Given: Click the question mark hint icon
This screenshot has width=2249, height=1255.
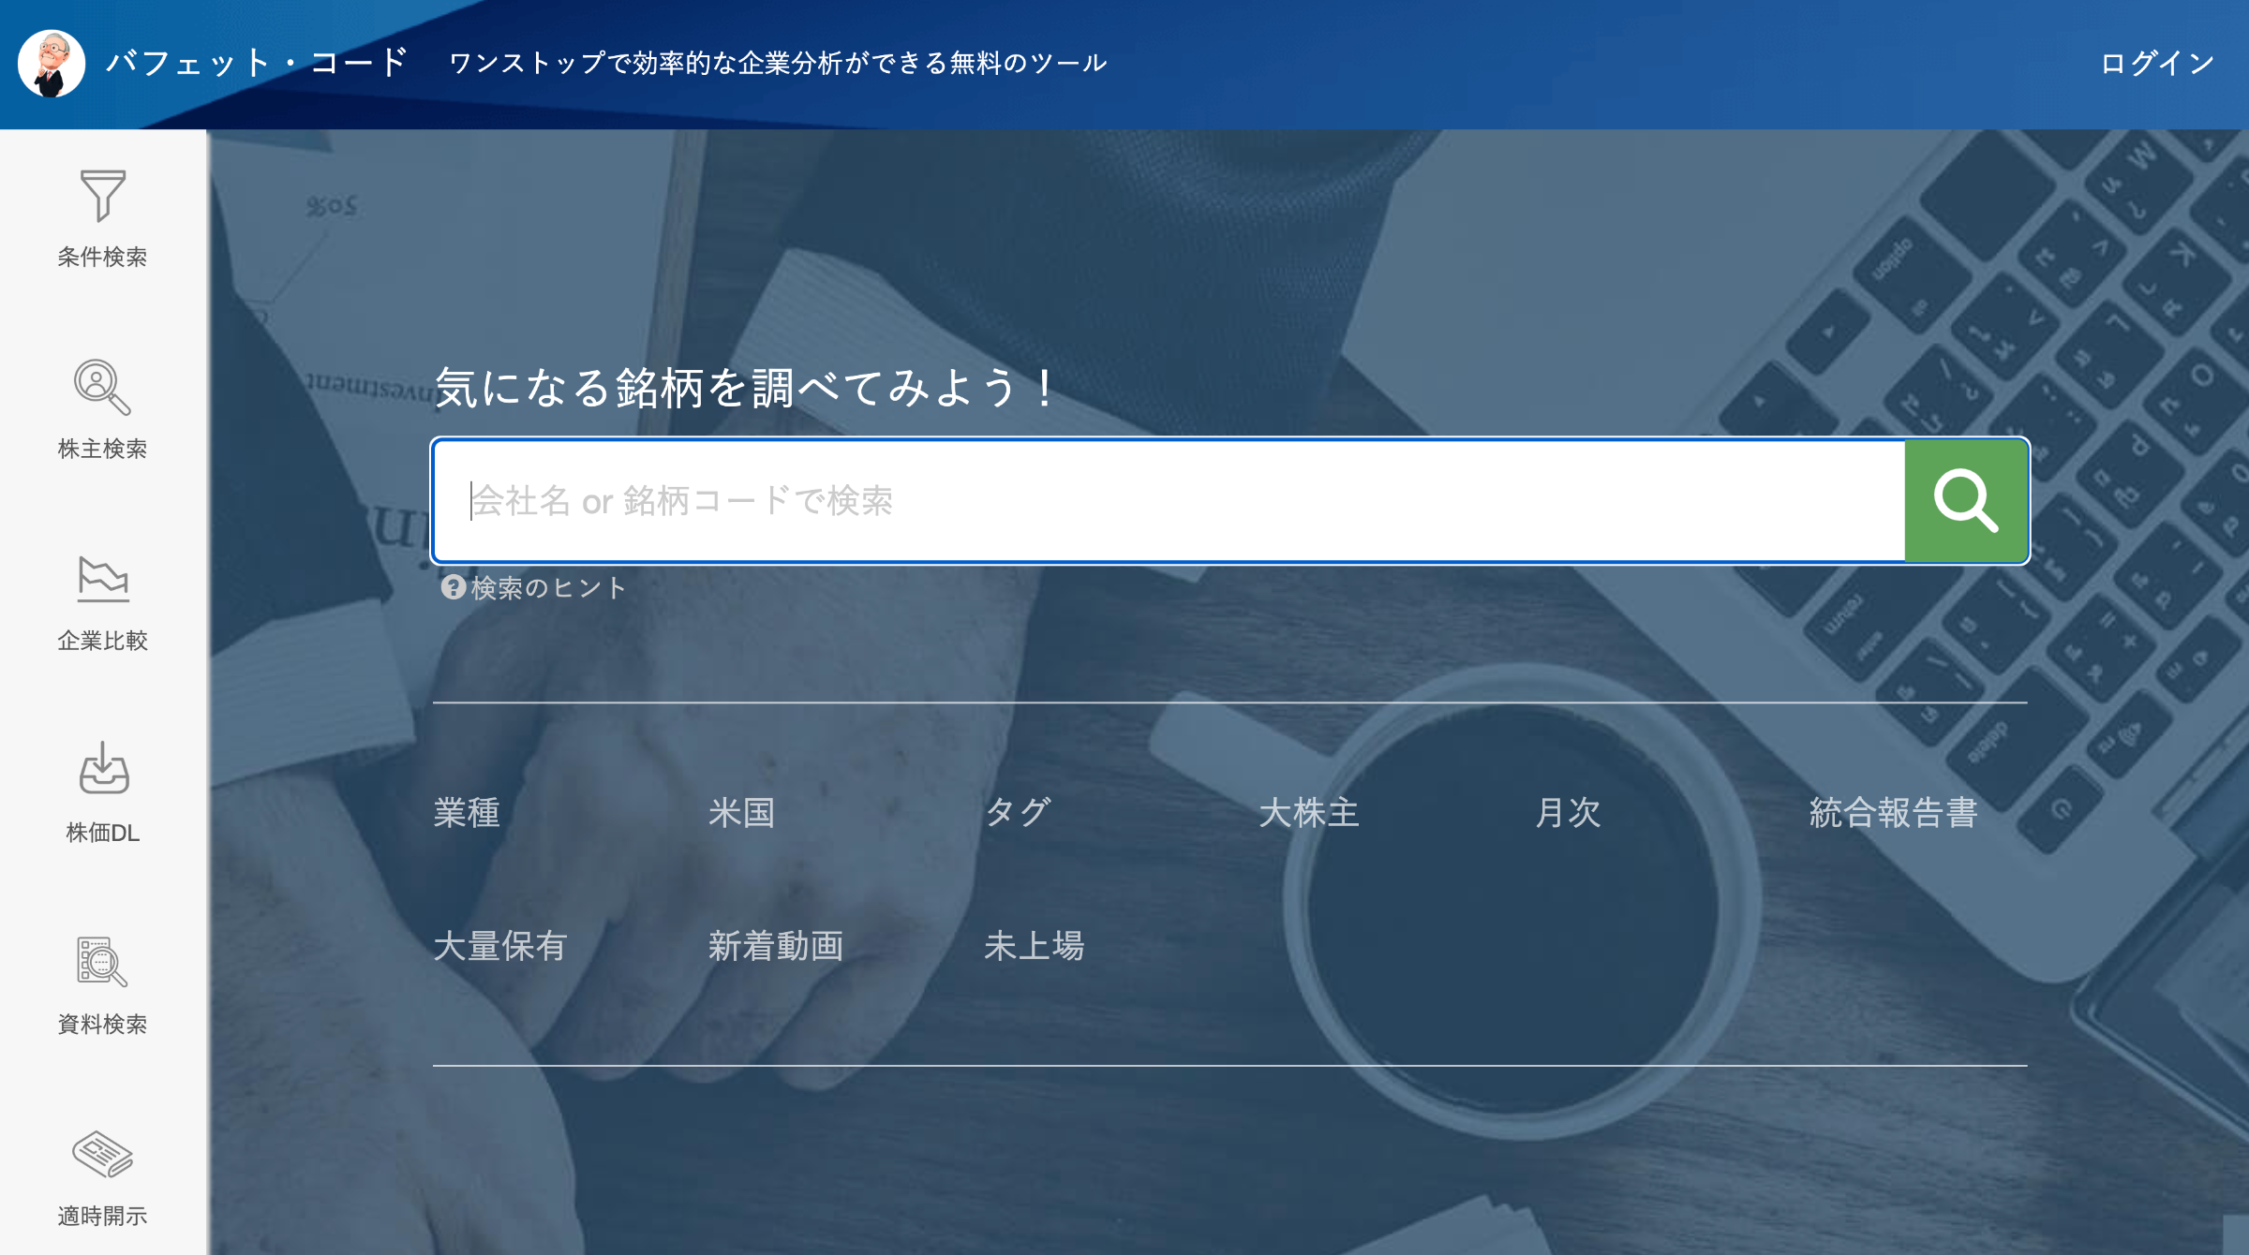Looking at the screenshot, I should [454, 587].
